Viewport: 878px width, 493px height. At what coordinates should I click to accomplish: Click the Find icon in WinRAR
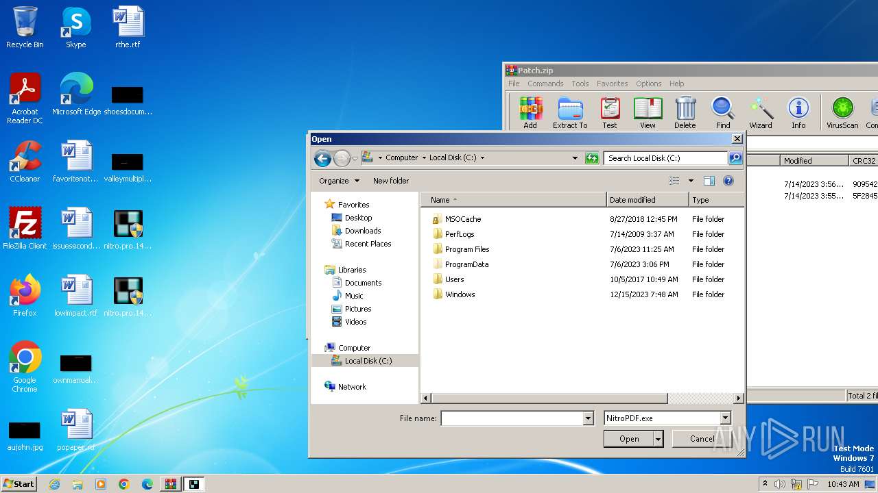coord(723,112)
